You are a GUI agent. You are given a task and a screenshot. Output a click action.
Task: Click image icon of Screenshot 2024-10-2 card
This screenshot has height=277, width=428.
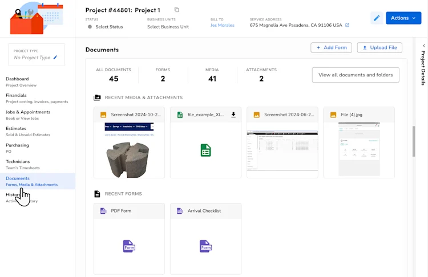click(103, 115)
